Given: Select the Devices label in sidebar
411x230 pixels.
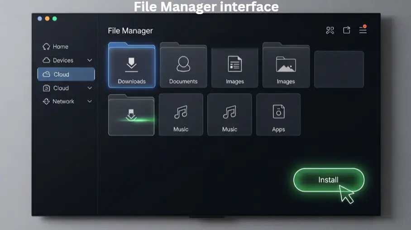Looking at the screenshot, I should [62, 60].
